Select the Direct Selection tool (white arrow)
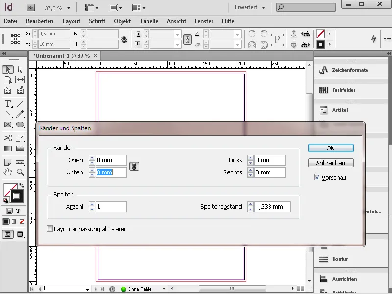This screenshot has height=294, width=392. coord(20,70)
